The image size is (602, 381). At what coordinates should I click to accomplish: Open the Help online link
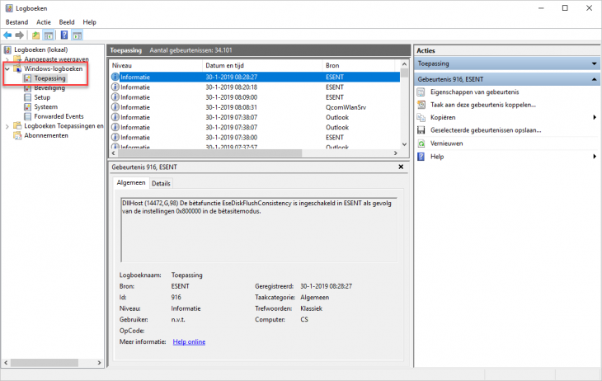pyautogui.click(x=189, y=341)
